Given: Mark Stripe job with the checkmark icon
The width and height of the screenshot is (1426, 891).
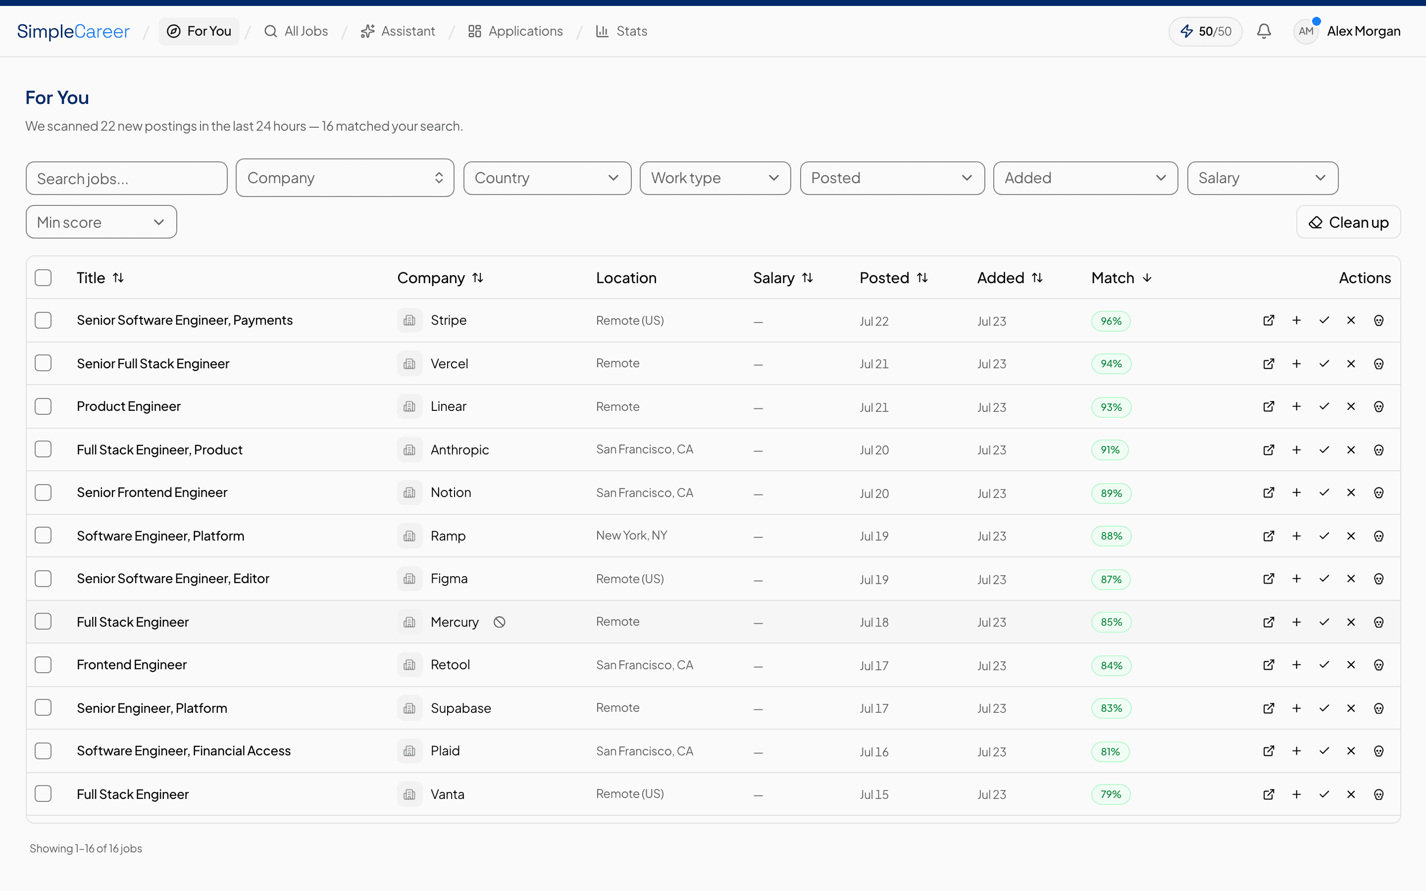Looking at the screenshot, I should [1324, 320].
